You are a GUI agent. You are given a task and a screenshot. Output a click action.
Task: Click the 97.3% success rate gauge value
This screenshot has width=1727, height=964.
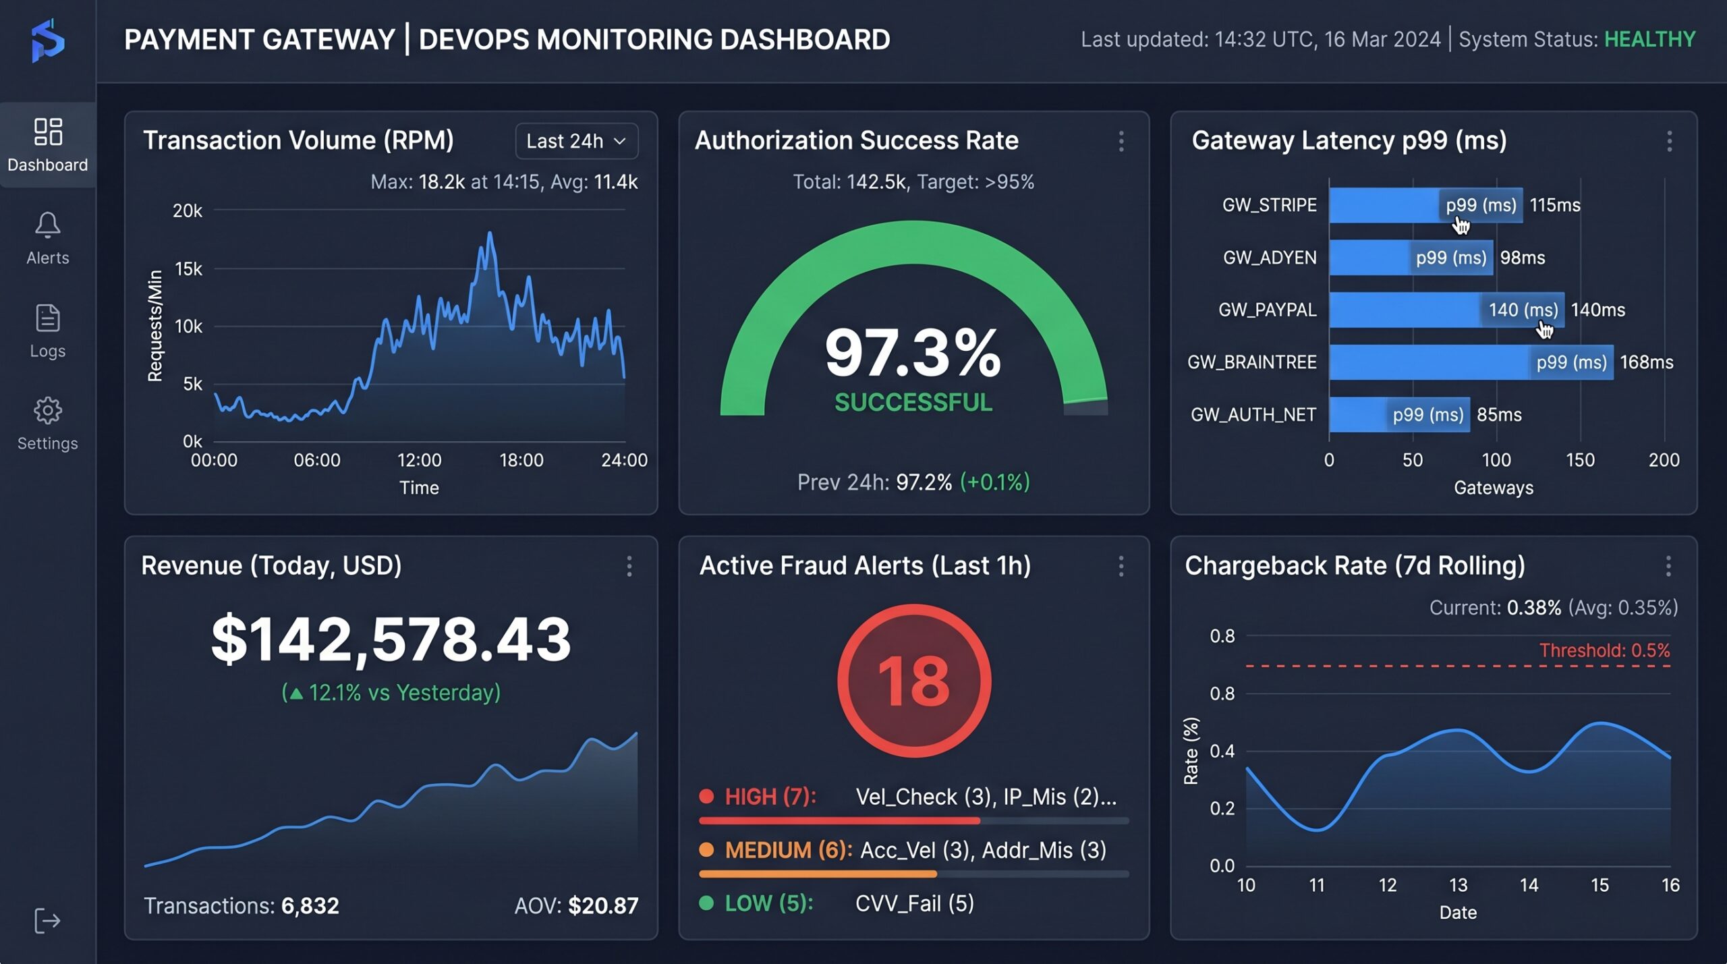tap(913, 352)
